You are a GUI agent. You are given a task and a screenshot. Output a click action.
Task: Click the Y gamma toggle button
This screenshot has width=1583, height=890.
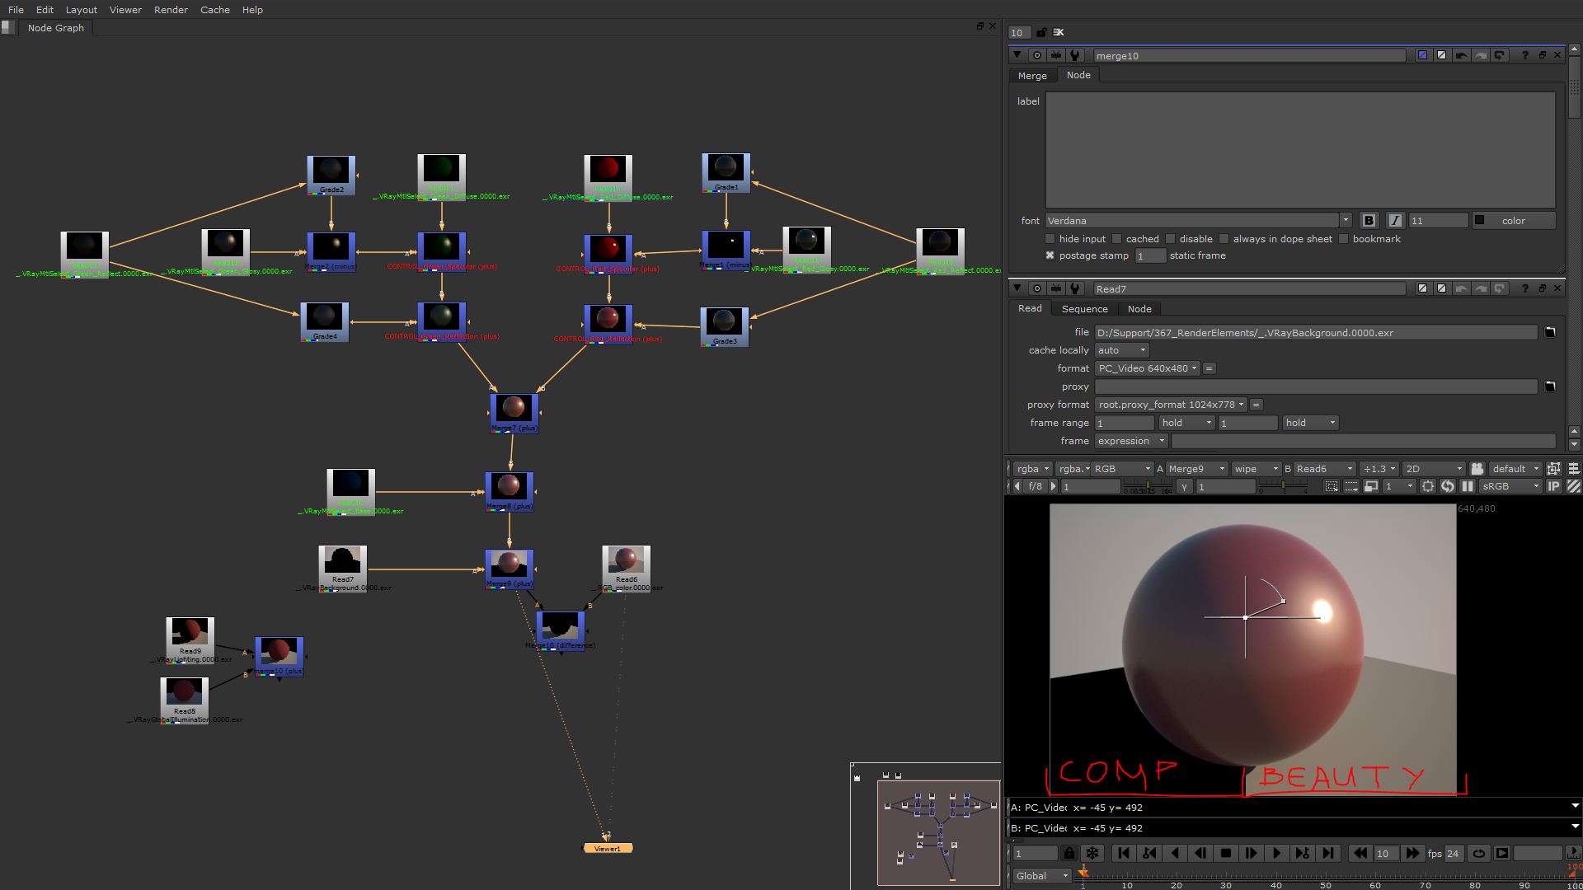[1184, 486]
